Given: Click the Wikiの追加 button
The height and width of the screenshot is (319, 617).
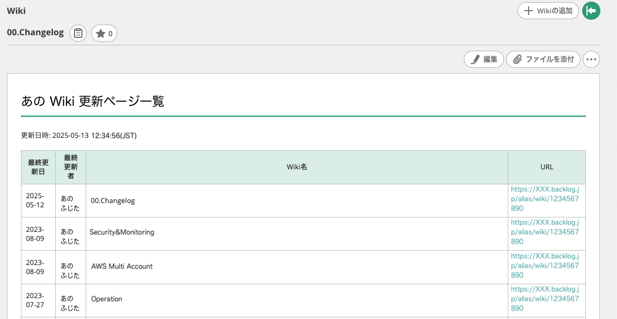Looking at the screenshot, I should 548,11.
